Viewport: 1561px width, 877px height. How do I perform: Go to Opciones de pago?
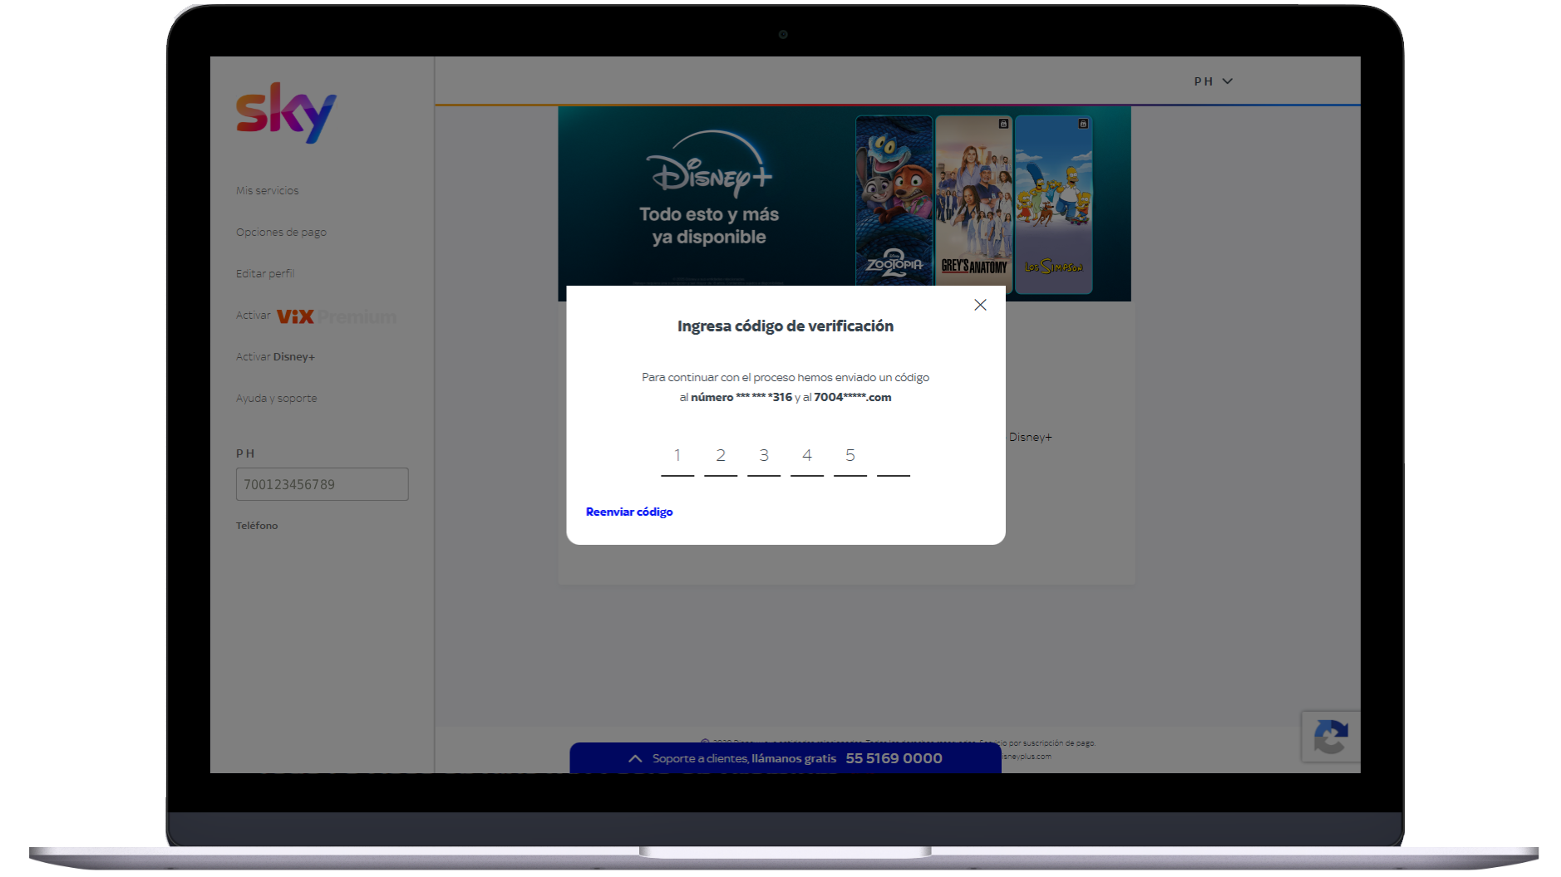coord(281,232)
